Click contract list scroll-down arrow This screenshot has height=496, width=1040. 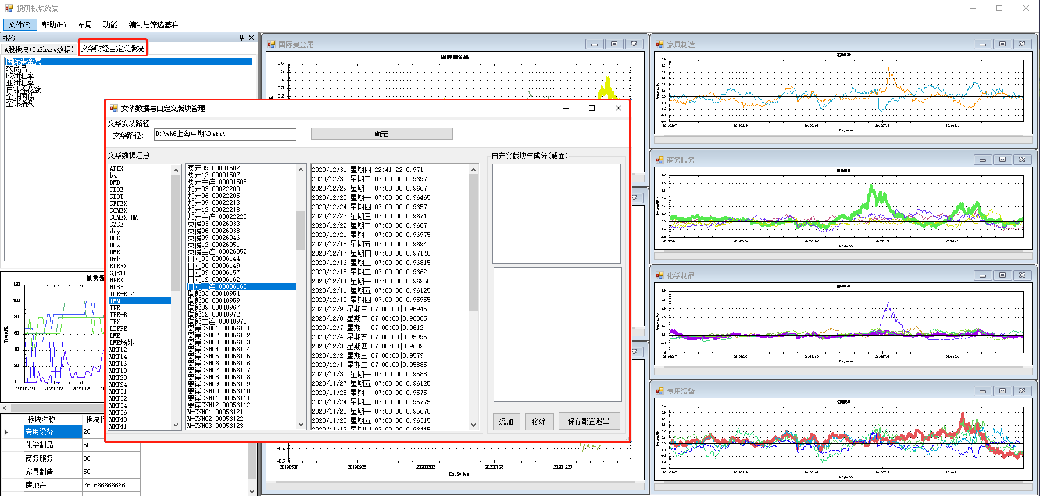(x=301, y=425)
